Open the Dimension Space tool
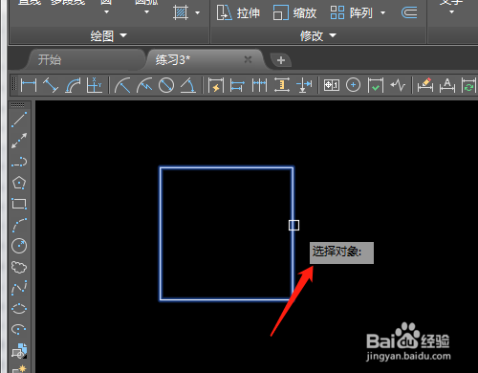Screen dimensions: 478x373 click(282, 85)
